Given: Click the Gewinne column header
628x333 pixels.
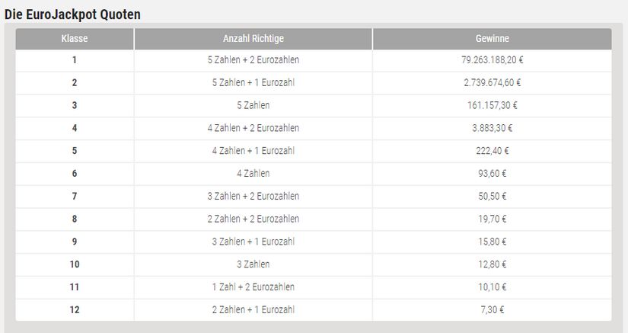Looking at the screenshot, I should 493,39.
